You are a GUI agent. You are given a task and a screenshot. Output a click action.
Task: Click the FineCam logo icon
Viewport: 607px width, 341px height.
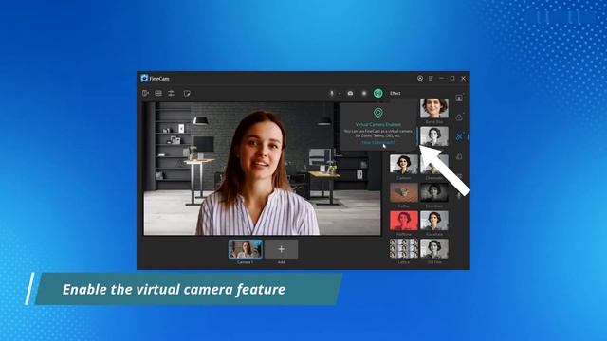[144, 78]
